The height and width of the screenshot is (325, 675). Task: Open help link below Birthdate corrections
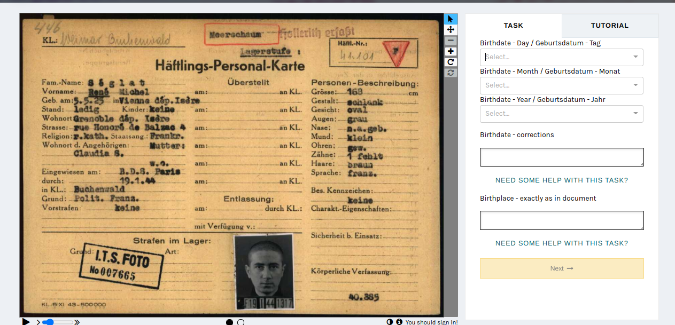point(562,180)
